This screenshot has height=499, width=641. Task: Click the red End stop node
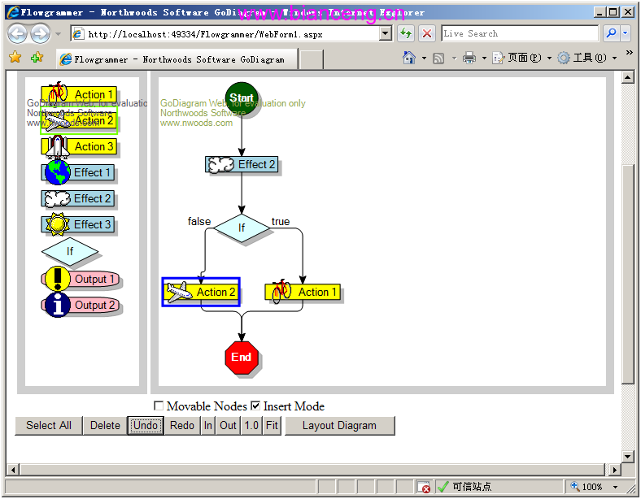click(242, 358)
